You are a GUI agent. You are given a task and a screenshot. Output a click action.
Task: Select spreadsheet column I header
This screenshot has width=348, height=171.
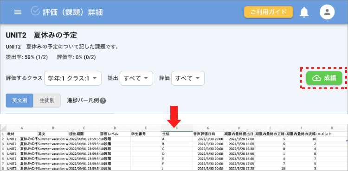(x=270, y=128)
